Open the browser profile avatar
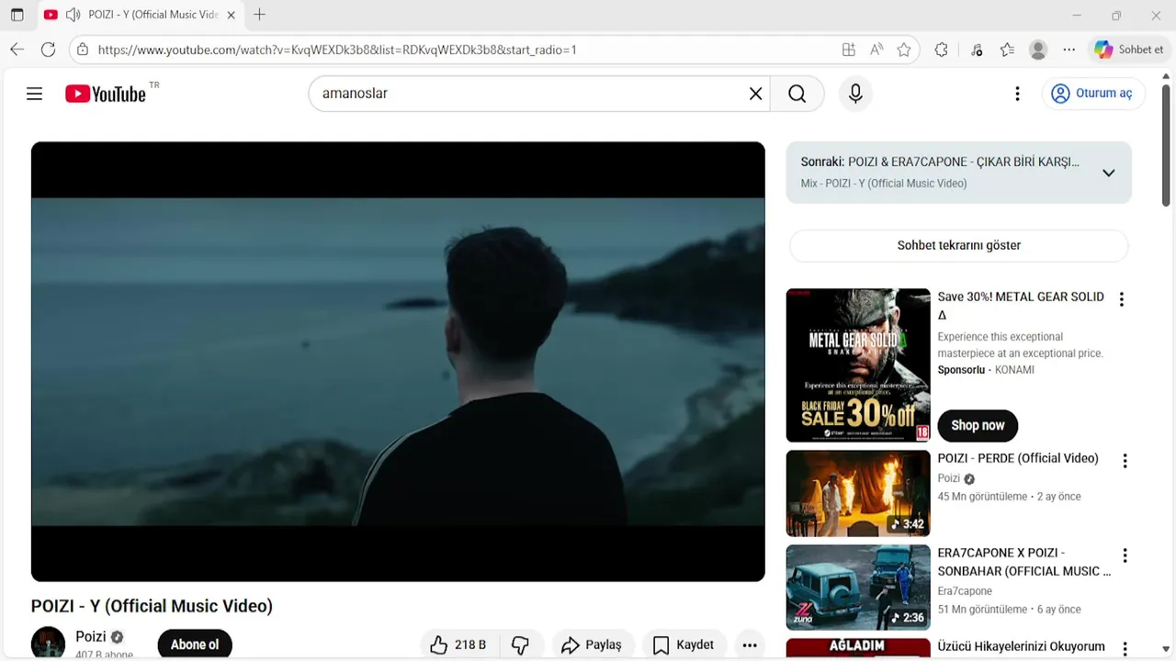Image resolution: width=1176 pixels, height=661 pixels. click(x=1038, y=50)
